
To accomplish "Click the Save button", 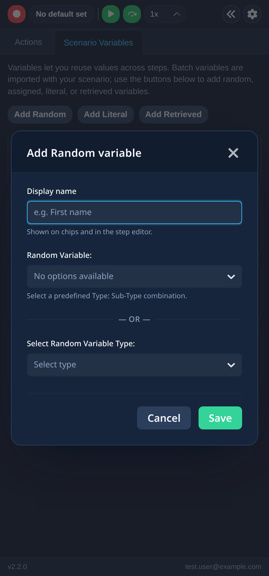I will click(220, 418).
